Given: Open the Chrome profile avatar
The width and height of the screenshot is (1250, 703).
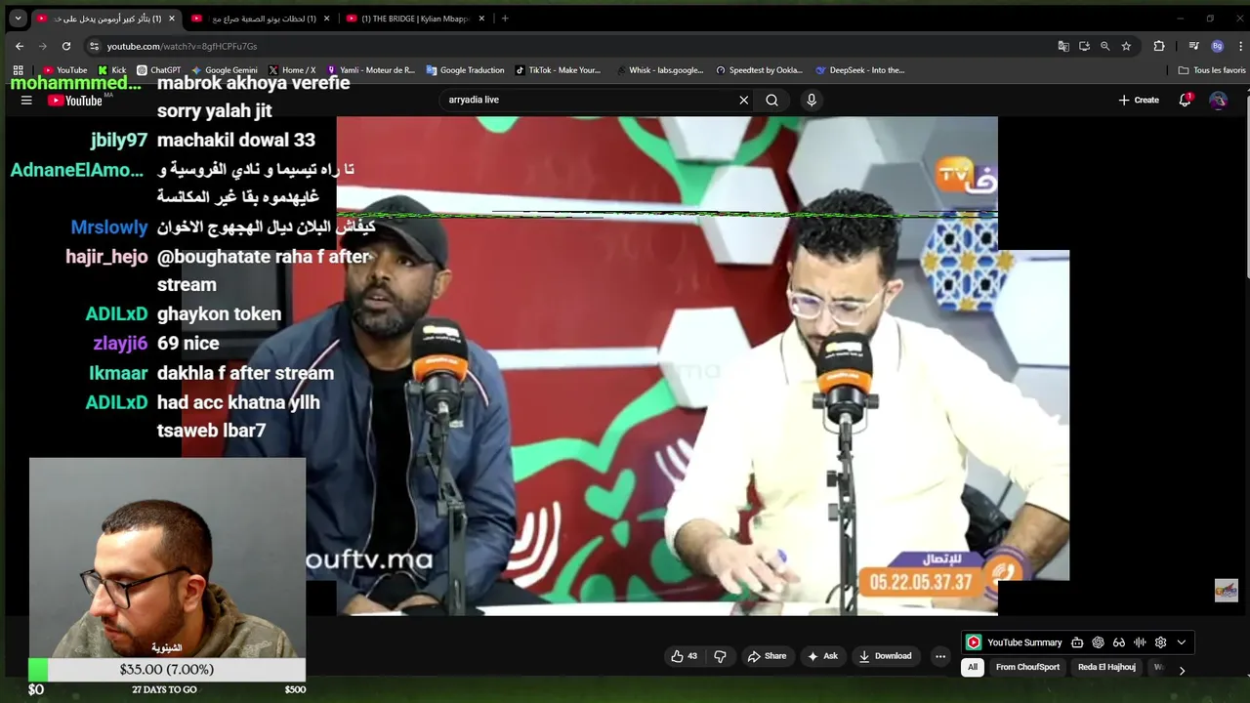Looking at the screenshot, I should tap(1217, 46).
